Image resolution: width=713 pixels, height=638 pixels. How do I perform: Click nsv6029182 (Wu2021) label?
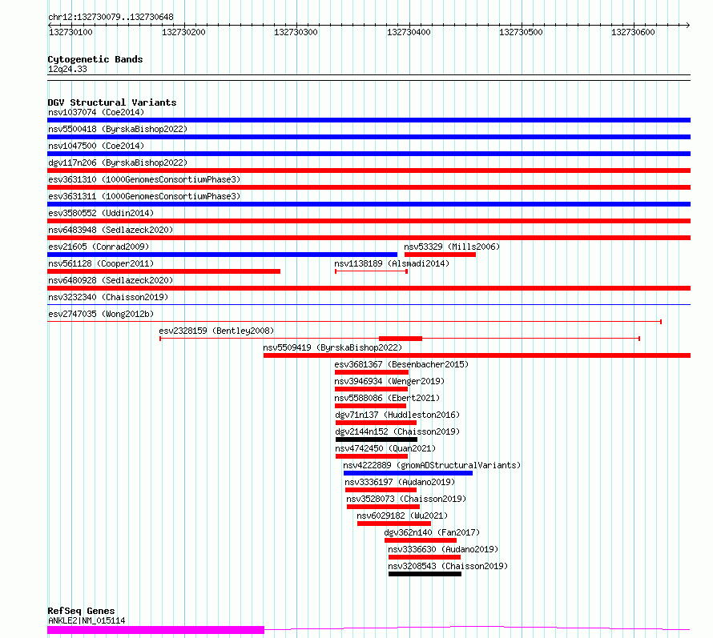(402, 516)
